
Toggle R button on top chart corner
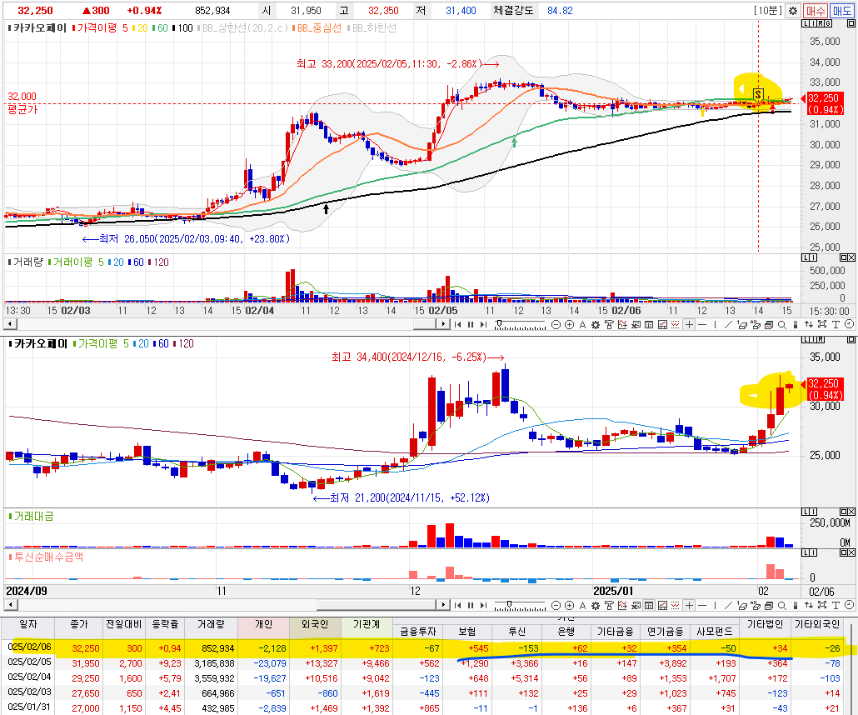[x=821, y=23]
